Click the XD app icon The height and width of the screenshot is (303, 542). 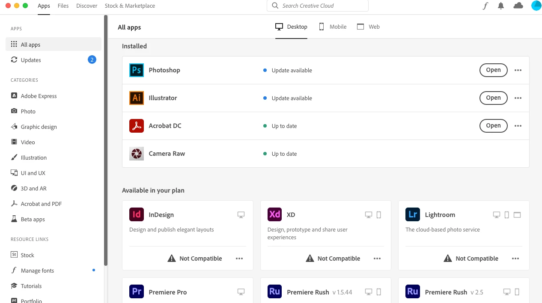coord(275,214)
